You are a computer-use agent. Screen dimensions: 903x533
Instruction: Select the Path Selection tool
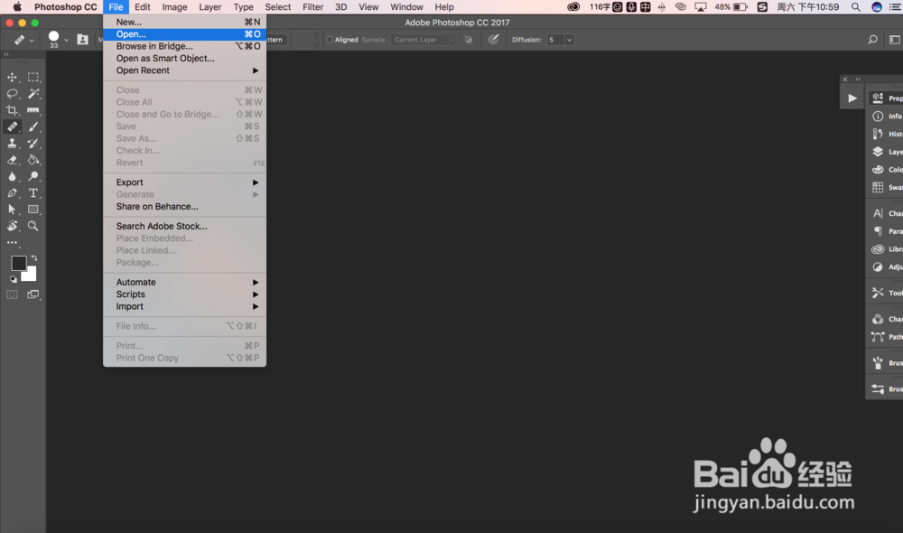[12, 210]
